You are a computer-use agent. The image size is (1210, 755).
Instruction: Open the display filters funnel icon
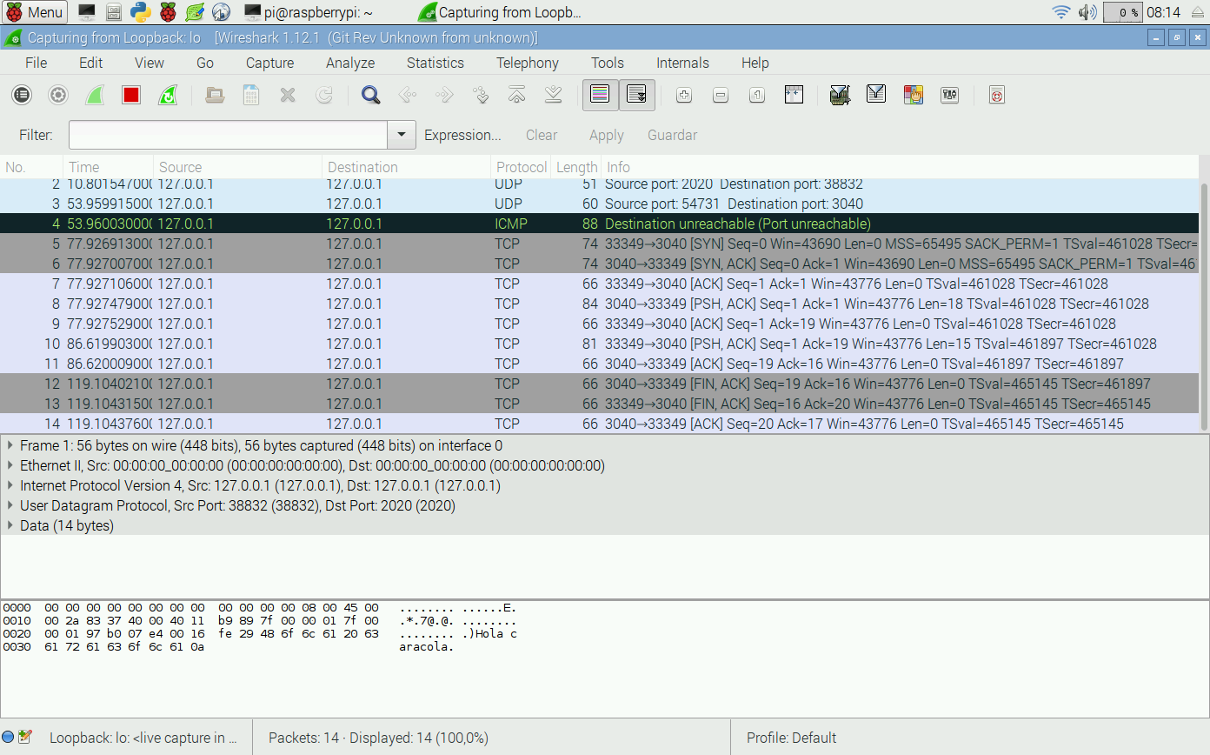click(875, 95)
